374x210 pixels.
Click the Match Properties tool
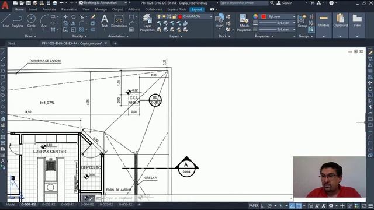coord(244,23)
